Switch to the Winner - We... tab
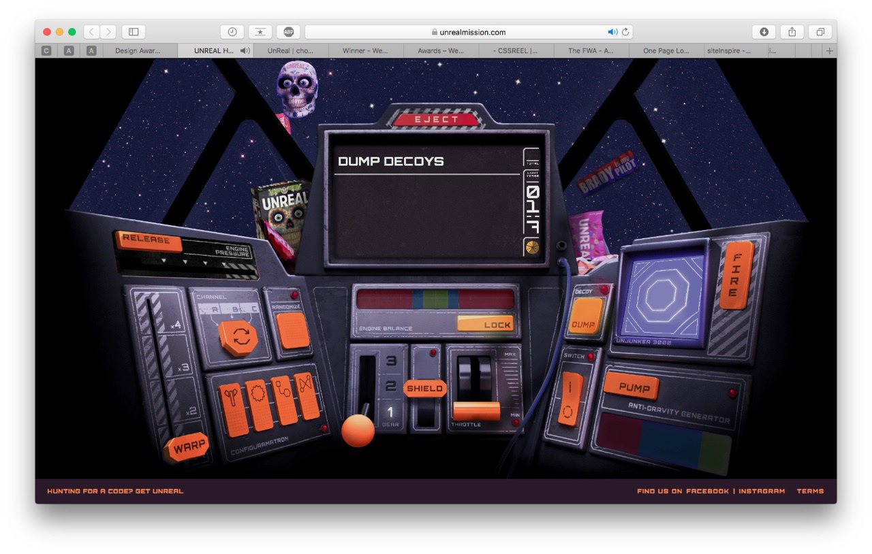Image resolution: width=872 pixels, height=554 pixels. tap(366, 50)
